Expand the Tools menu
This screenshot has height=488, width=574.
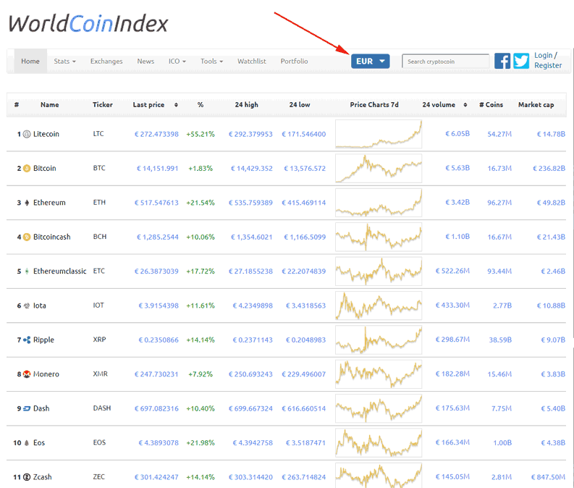pyautogui.click(x=211, y=61)
